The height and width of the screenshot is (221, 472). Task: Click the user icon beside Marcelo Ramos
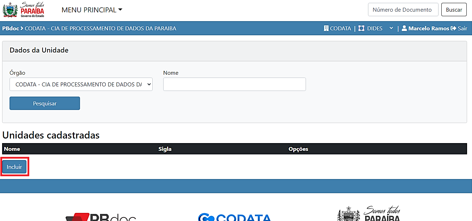[x=404, y=28]
